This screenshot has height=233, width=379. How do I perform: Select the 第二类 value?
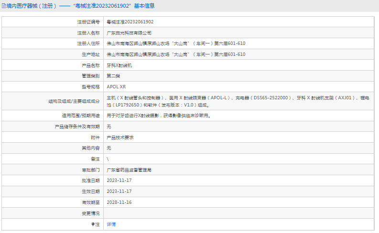pyautogui.click(x=113, y=76)
